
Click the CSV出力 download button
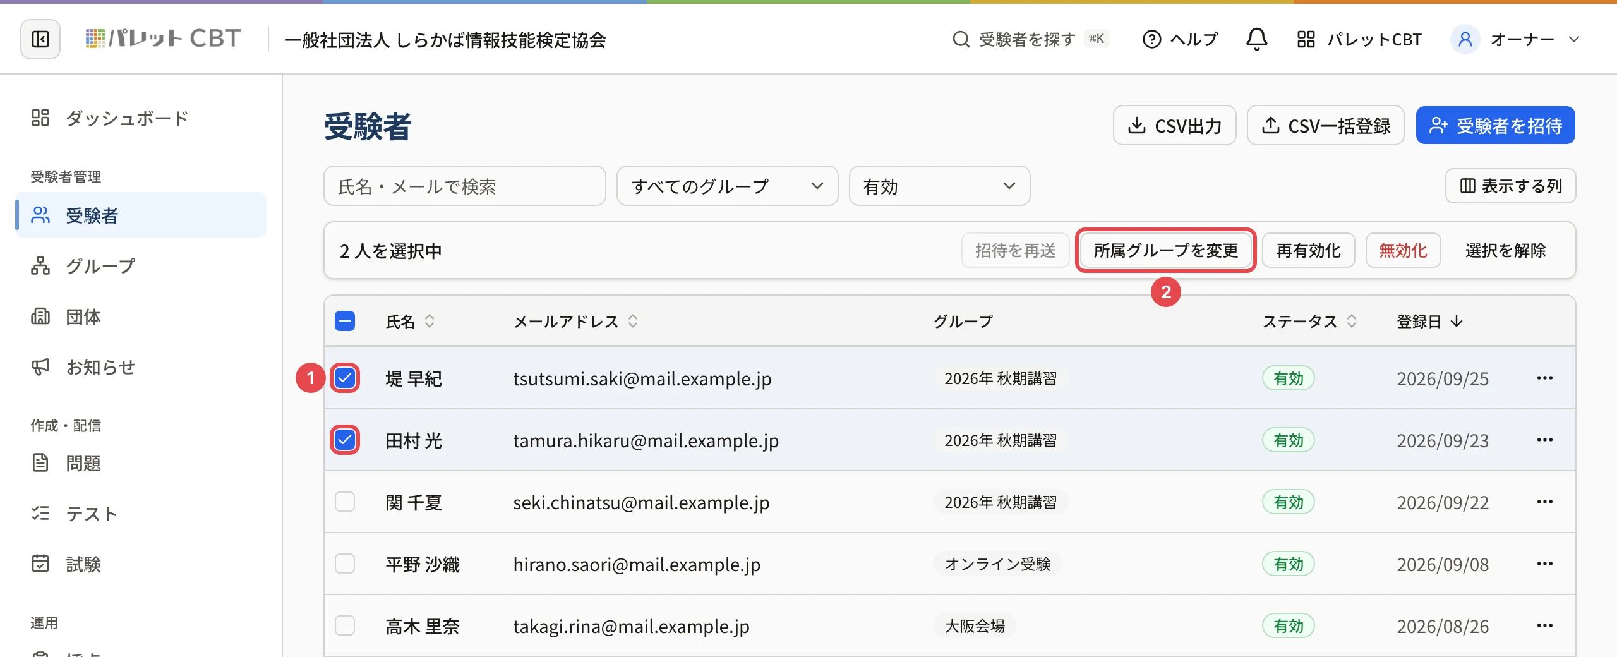pos(1174,126)
